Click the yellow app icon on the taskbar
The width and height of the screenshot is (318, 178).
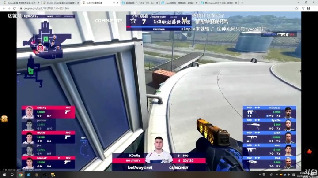coord(53,174)
